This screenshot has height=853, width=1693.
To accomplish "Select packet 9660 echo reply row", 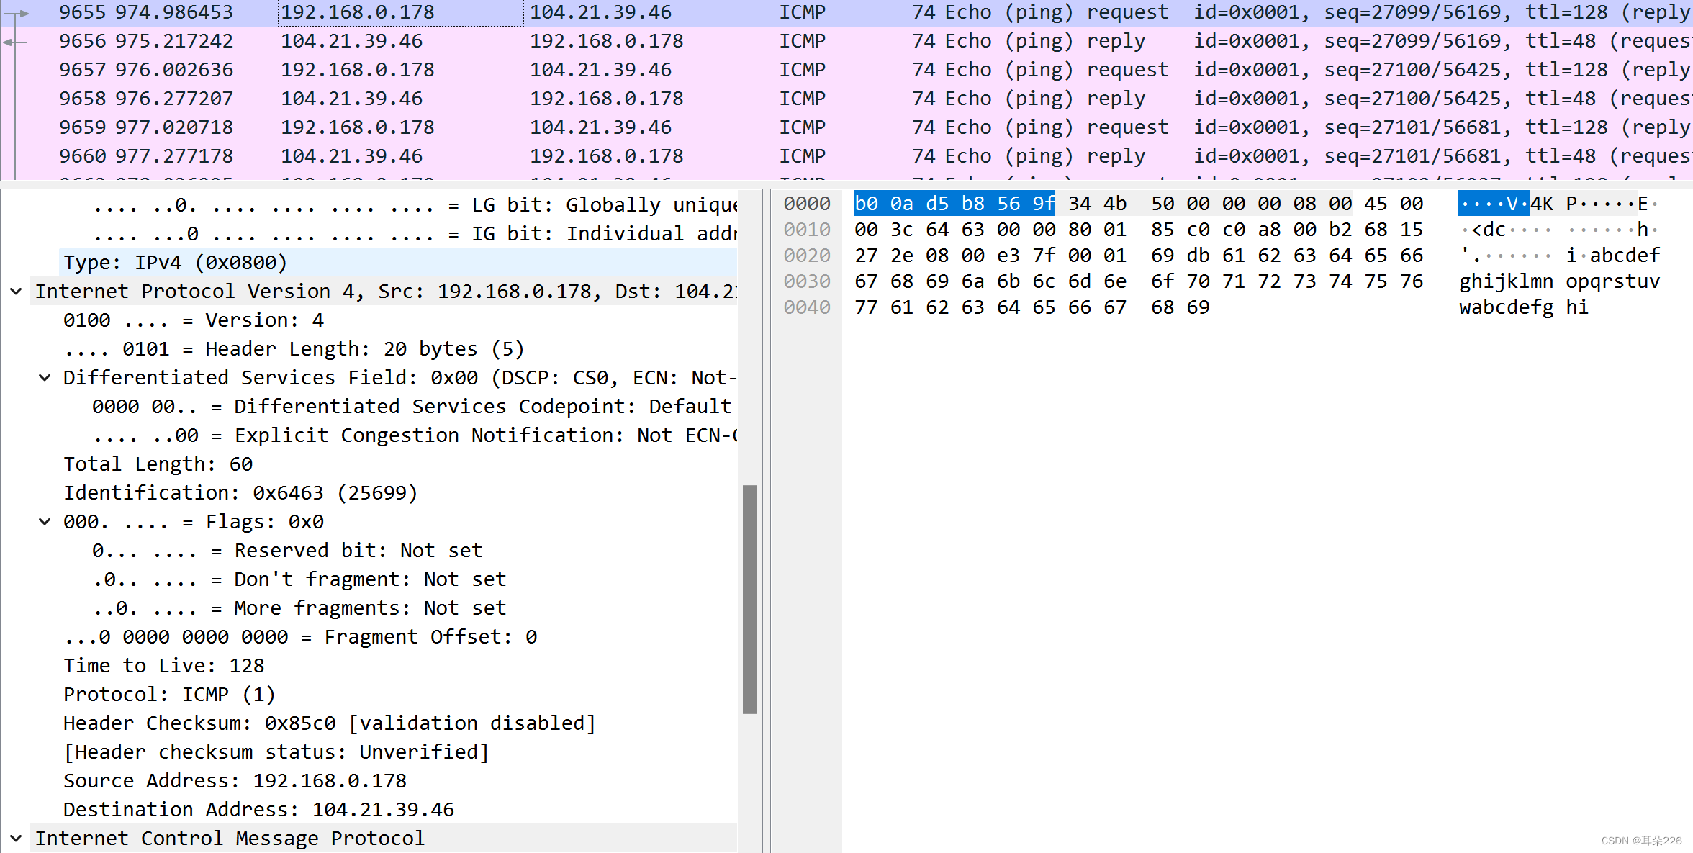I will click(x=846, y=156).
